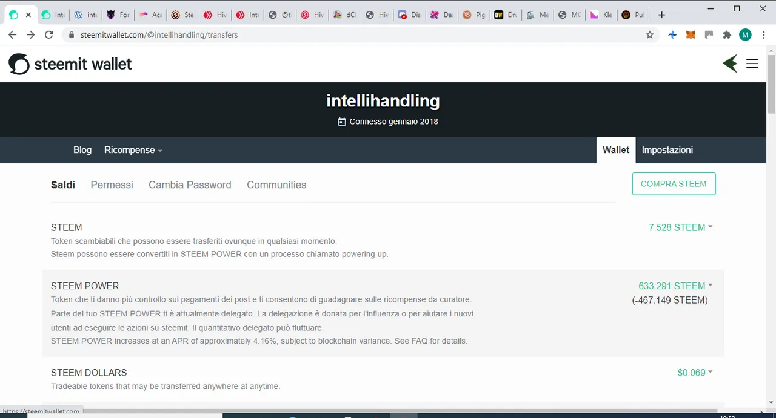The height and width of the screenshot is (418, 776).
Task: Switch to the 'MC' tab
Action: [x=570, y=15]
